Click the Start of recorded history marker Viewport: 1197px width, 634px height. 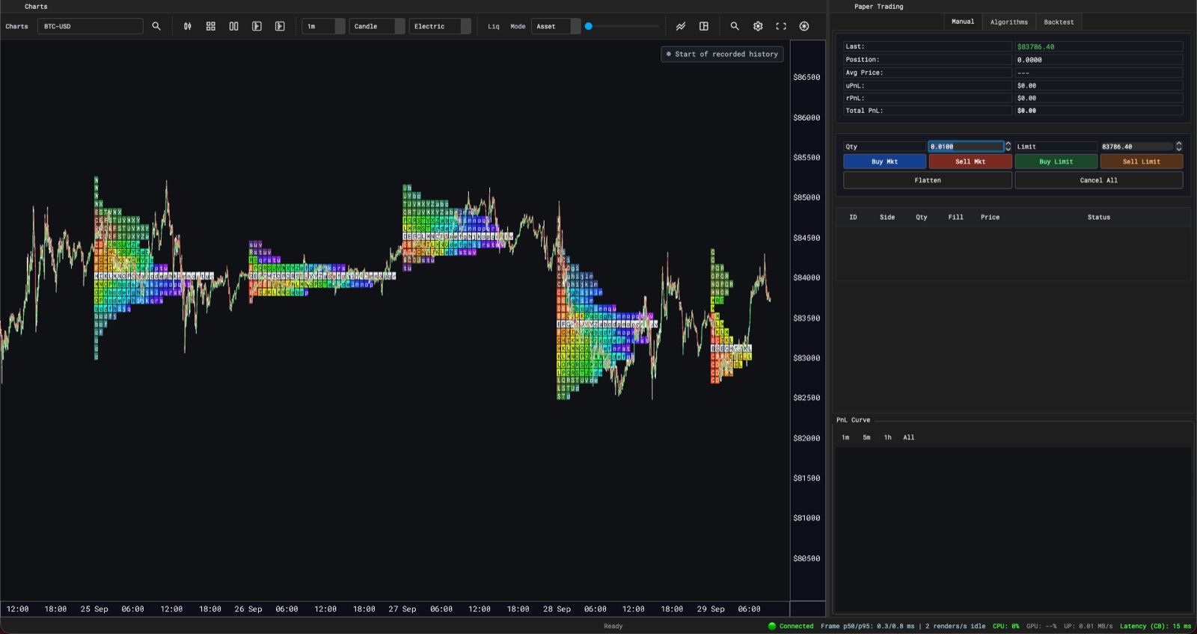[x=722, y=54]
